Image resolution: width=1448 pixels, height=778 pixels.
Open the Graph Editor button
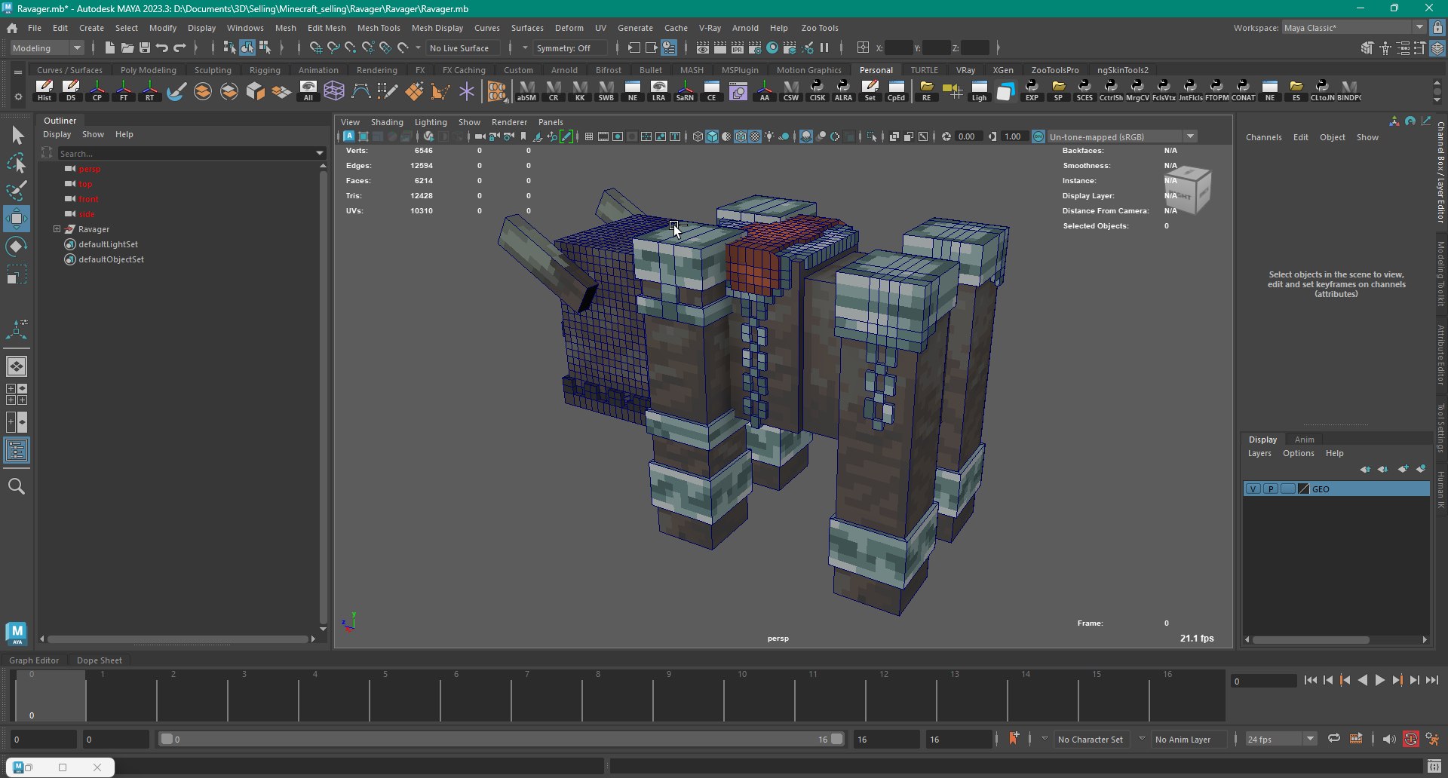(34, 660)
